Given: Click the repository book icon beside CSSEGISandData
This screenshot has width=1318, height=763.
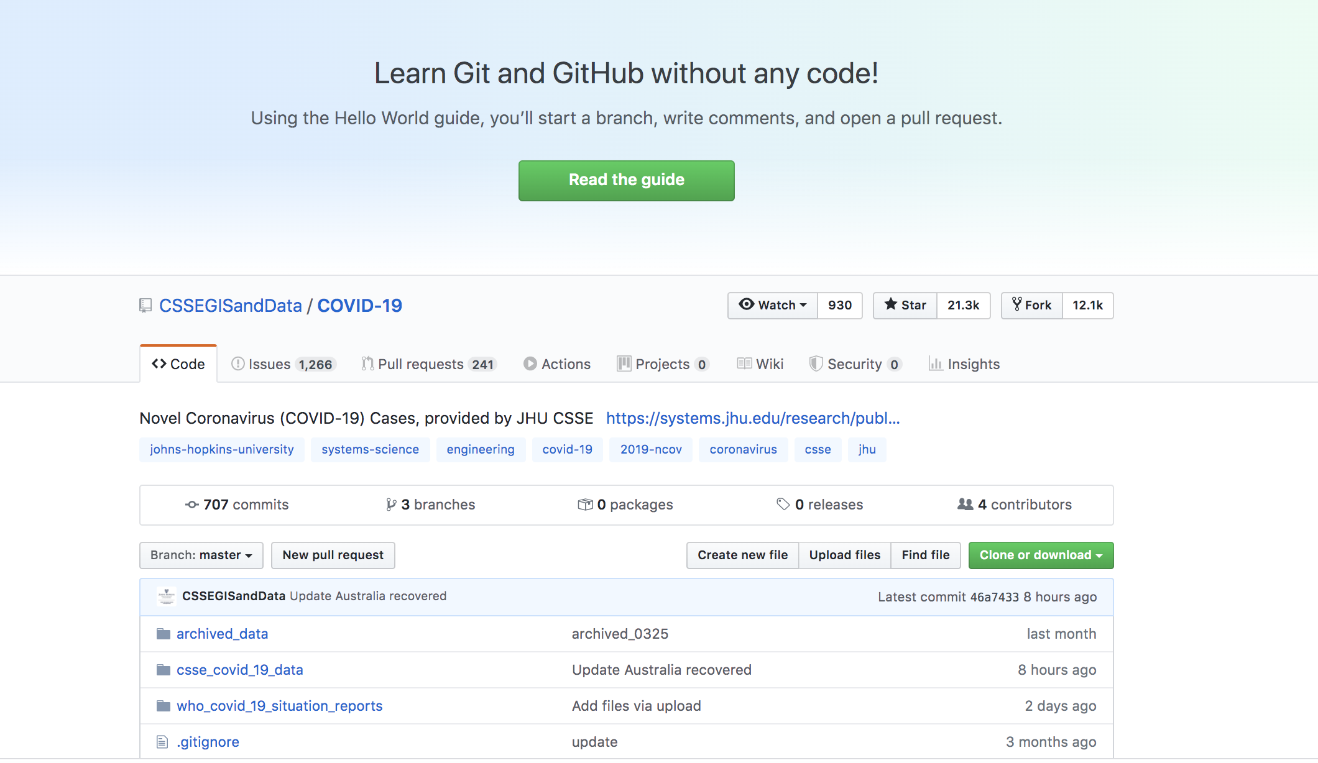Looking at the screenshot, I should click(x=145, y=306).
